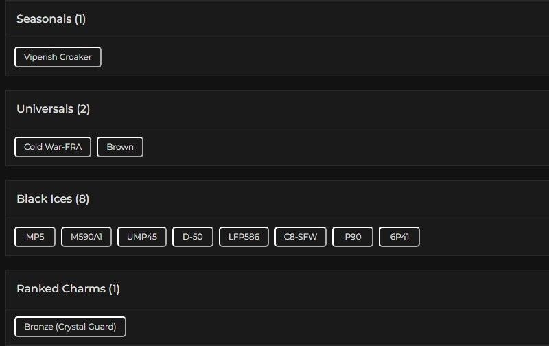The height and width of the screenshot is (346, 549).
Task: Click the M590A1 Black Ice tag
Action: 86,237
